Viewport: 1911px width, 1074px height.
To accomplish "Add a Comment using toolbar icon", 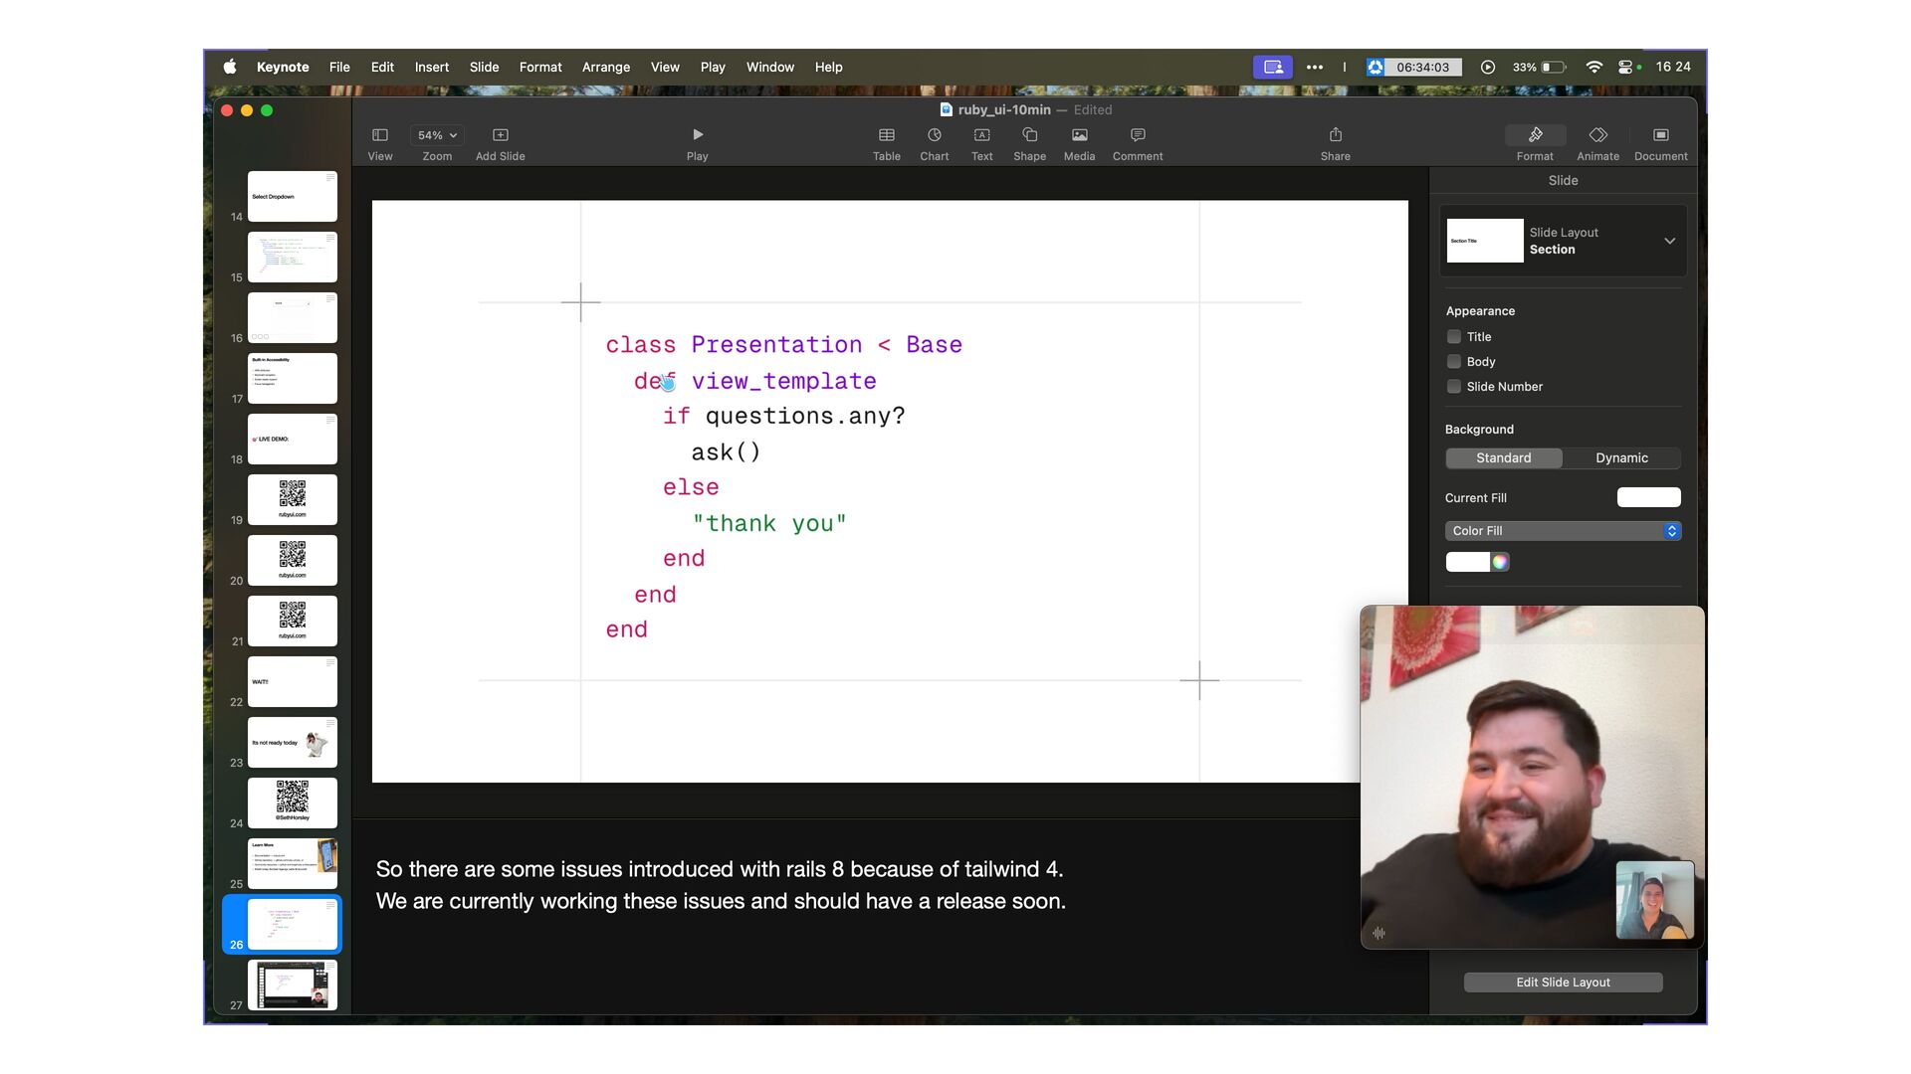I will 1137,135.
